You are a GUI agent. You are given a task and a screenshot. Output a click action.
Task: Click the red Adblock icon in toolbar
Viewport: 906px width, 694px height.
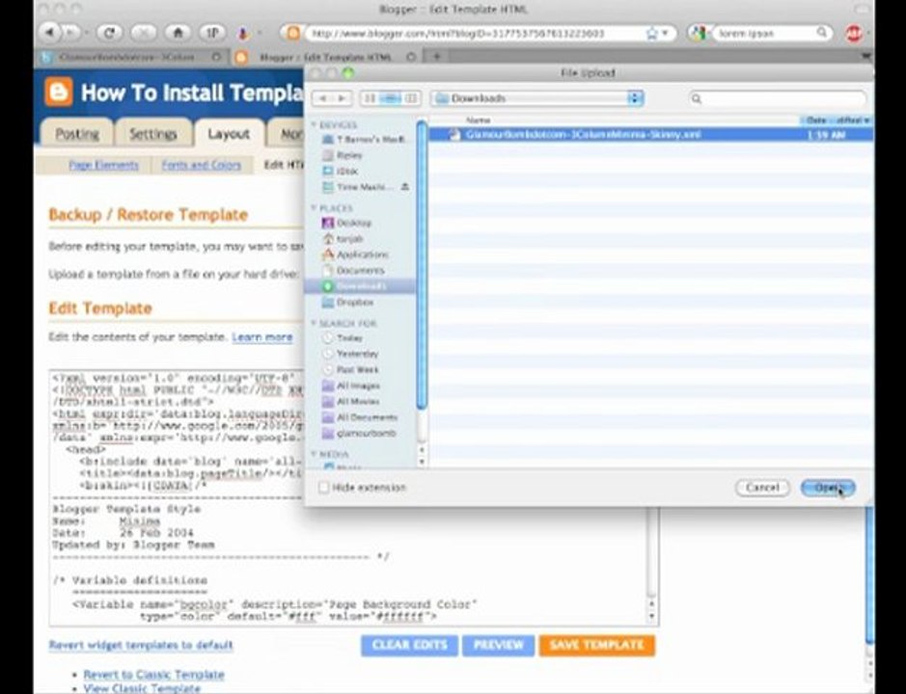click(854, 34)
